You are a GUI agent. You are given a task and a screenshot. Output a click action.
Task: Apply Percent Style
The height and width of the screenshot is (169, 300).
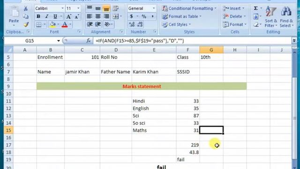(144, 16)
